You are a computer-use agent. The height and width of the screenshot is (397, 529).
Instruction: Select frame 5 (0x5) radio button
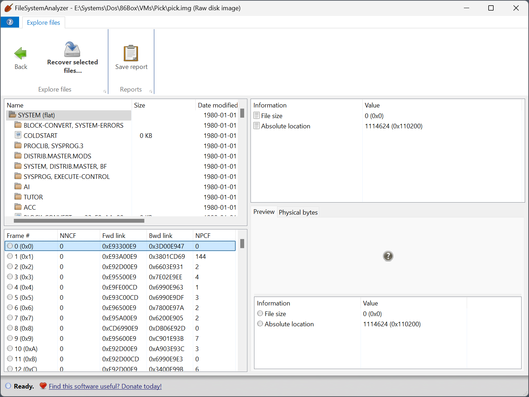coord(10,297)
